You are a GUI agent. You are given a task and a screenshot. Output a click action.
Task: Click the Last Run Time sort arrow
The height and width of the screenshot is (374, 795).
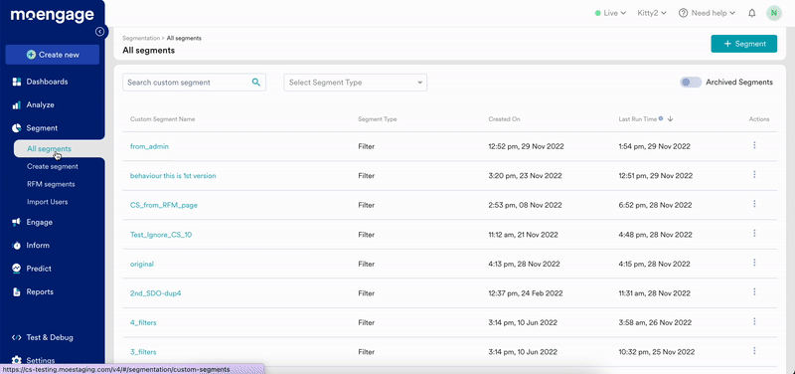click(x=670, y=119)
